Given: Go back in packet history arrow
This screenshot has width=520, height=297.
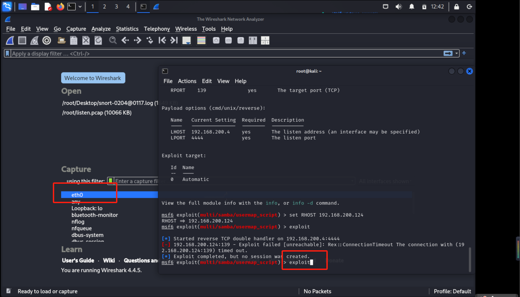Looking at the screenshot, I should (125, 40).
